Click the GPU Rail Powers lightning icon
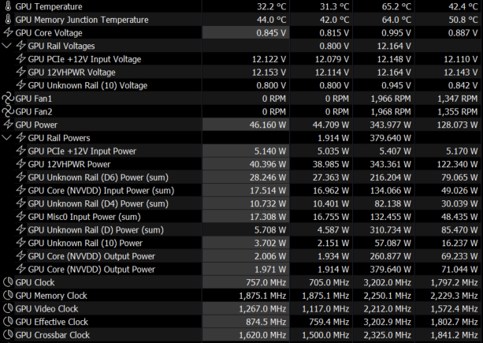This screenshot has width=483, height=343. [21, 138]
